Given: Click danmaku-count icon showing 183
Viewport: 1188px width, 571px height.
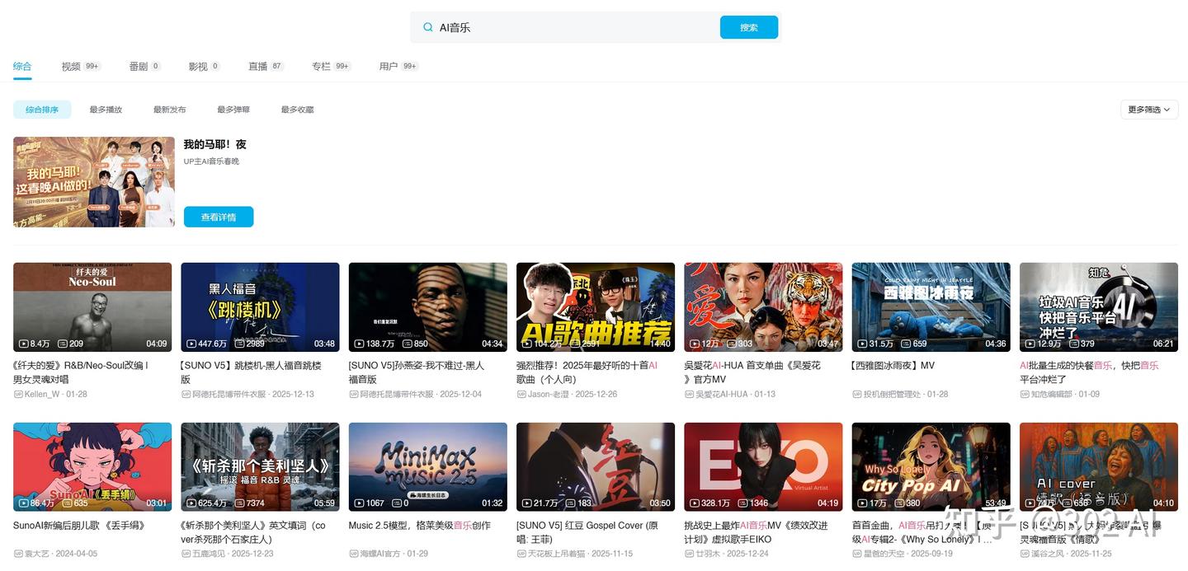Looking at the screenshot, I should (572, 503).
